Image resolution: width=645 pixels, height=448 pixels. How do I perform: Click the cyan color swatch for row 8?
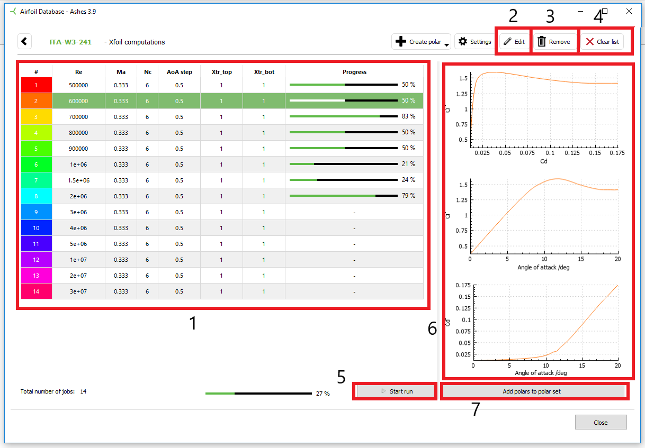coord(37,196)
